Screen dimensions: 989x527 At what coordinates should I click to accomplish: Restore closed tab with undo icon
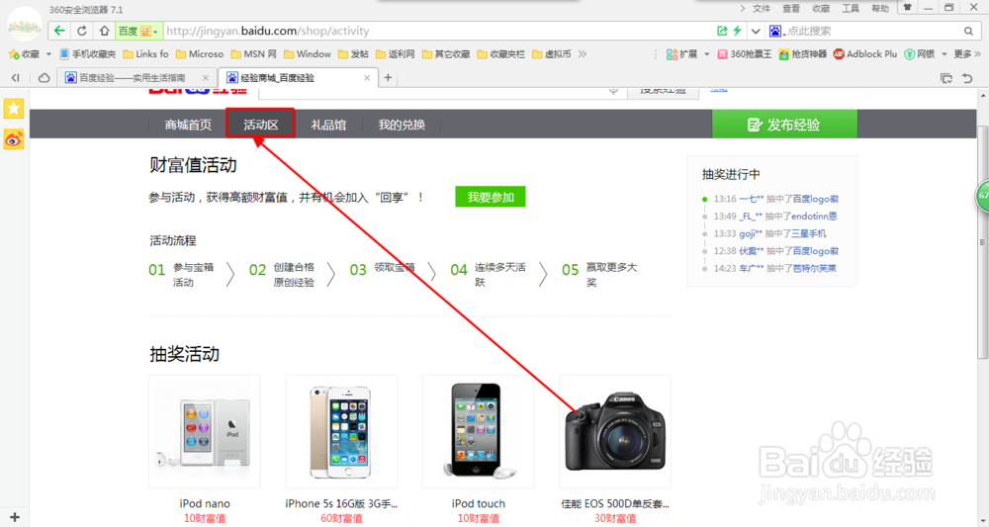[x=967, y=78]
